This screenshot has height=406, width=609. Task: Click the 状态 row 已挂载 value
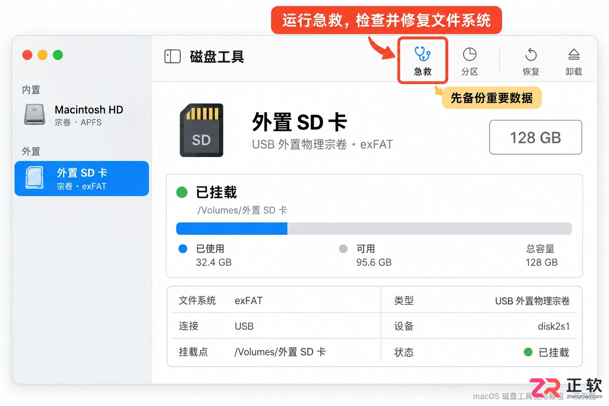click(x=554, y=352)
